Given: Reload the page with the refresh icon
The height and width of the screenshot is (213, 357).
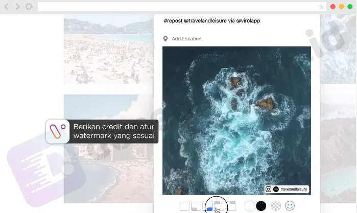Looking at the screenshot, I should pos(29,7).
